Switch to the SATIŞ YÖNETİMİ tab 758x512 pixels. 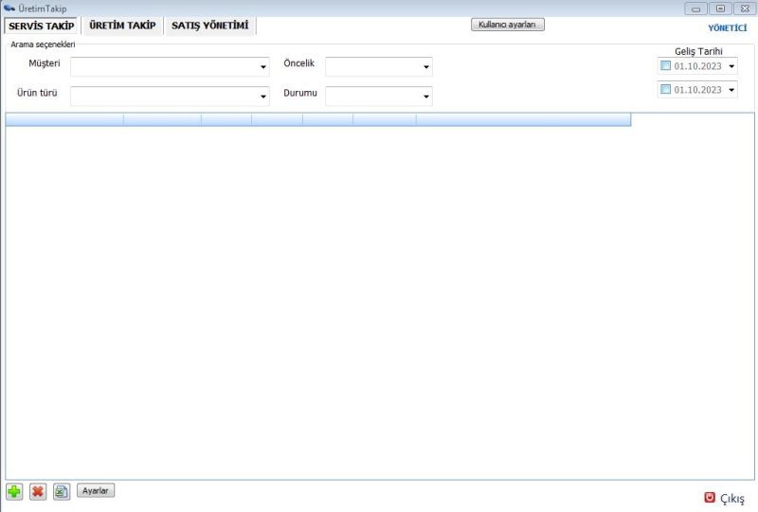pyautogui.click(x=209, y=26)
